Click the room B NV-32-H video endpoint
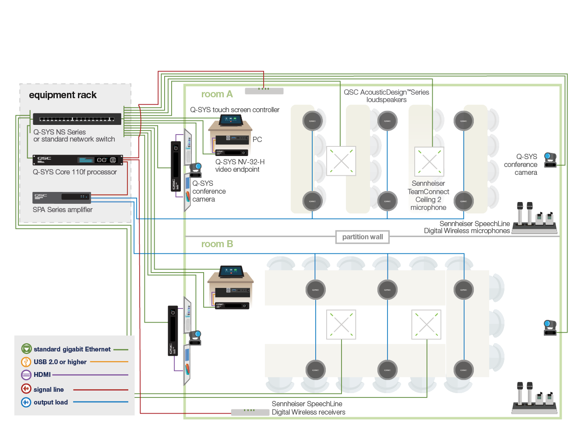578x447 pixels. pyautogui.click(x=232, y=305)
